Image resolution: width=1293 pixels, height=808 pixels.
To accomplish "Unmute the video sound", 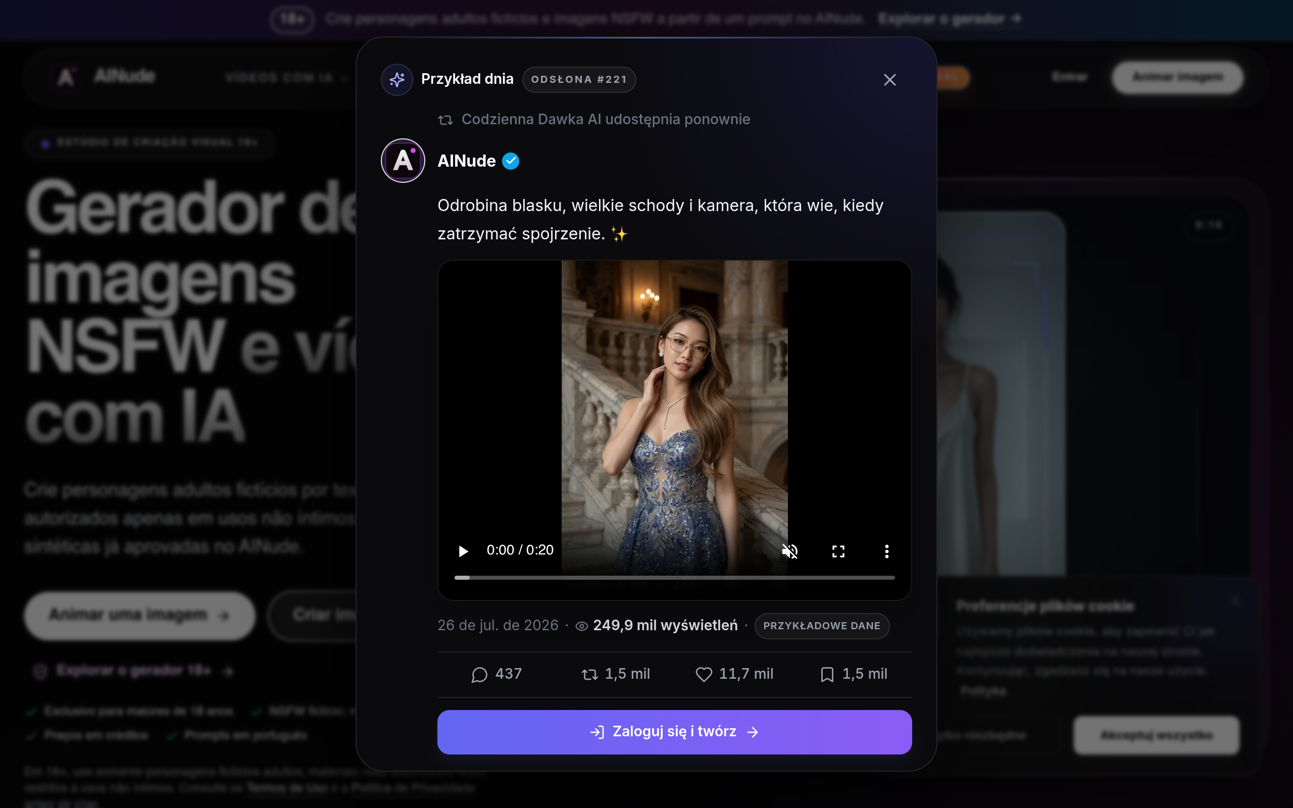I will click(x=790, y=551).
